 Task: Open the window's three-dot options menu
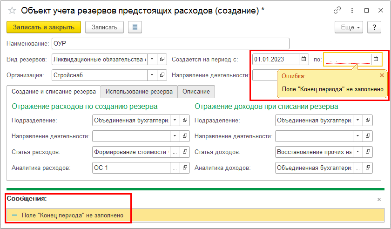click(352, 10)
